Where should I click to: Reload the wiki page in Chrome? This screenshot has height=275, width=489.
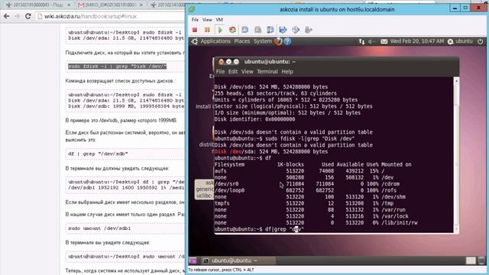point(28,16)
